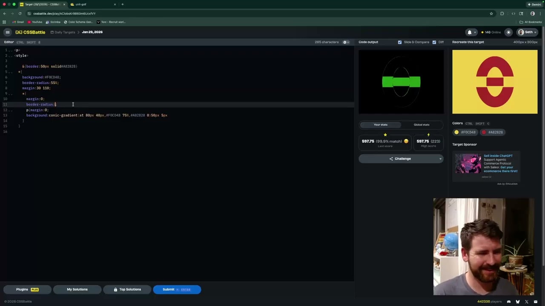Open the CSSBattle hamburger menu

point(7,32)
